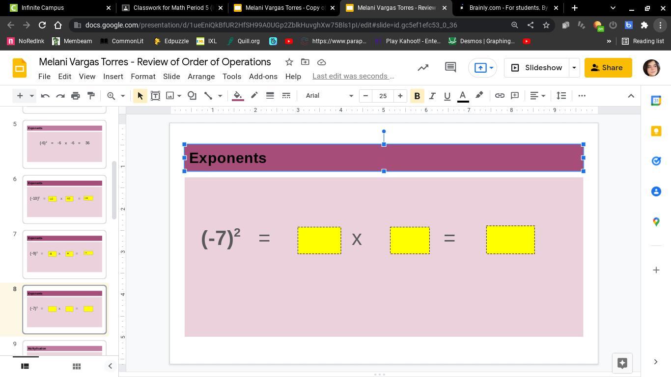671x377 pixels.
Task: Open Google Tasks in the side panel
Action: pos(656,161)
